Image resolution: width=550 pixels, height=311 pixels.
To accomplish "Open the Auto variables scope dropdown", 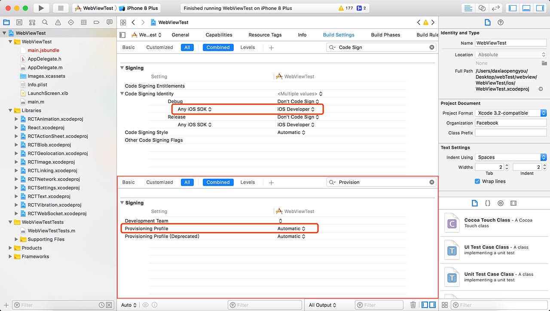I will coord(129,305).
